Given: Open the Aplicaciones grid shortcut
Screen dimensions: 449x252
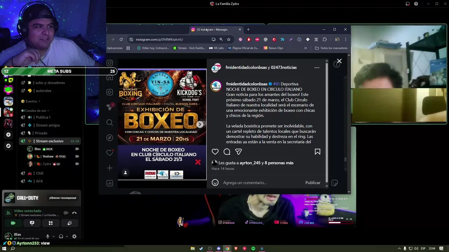Looking at the screenshot, I should click(128, 48).
